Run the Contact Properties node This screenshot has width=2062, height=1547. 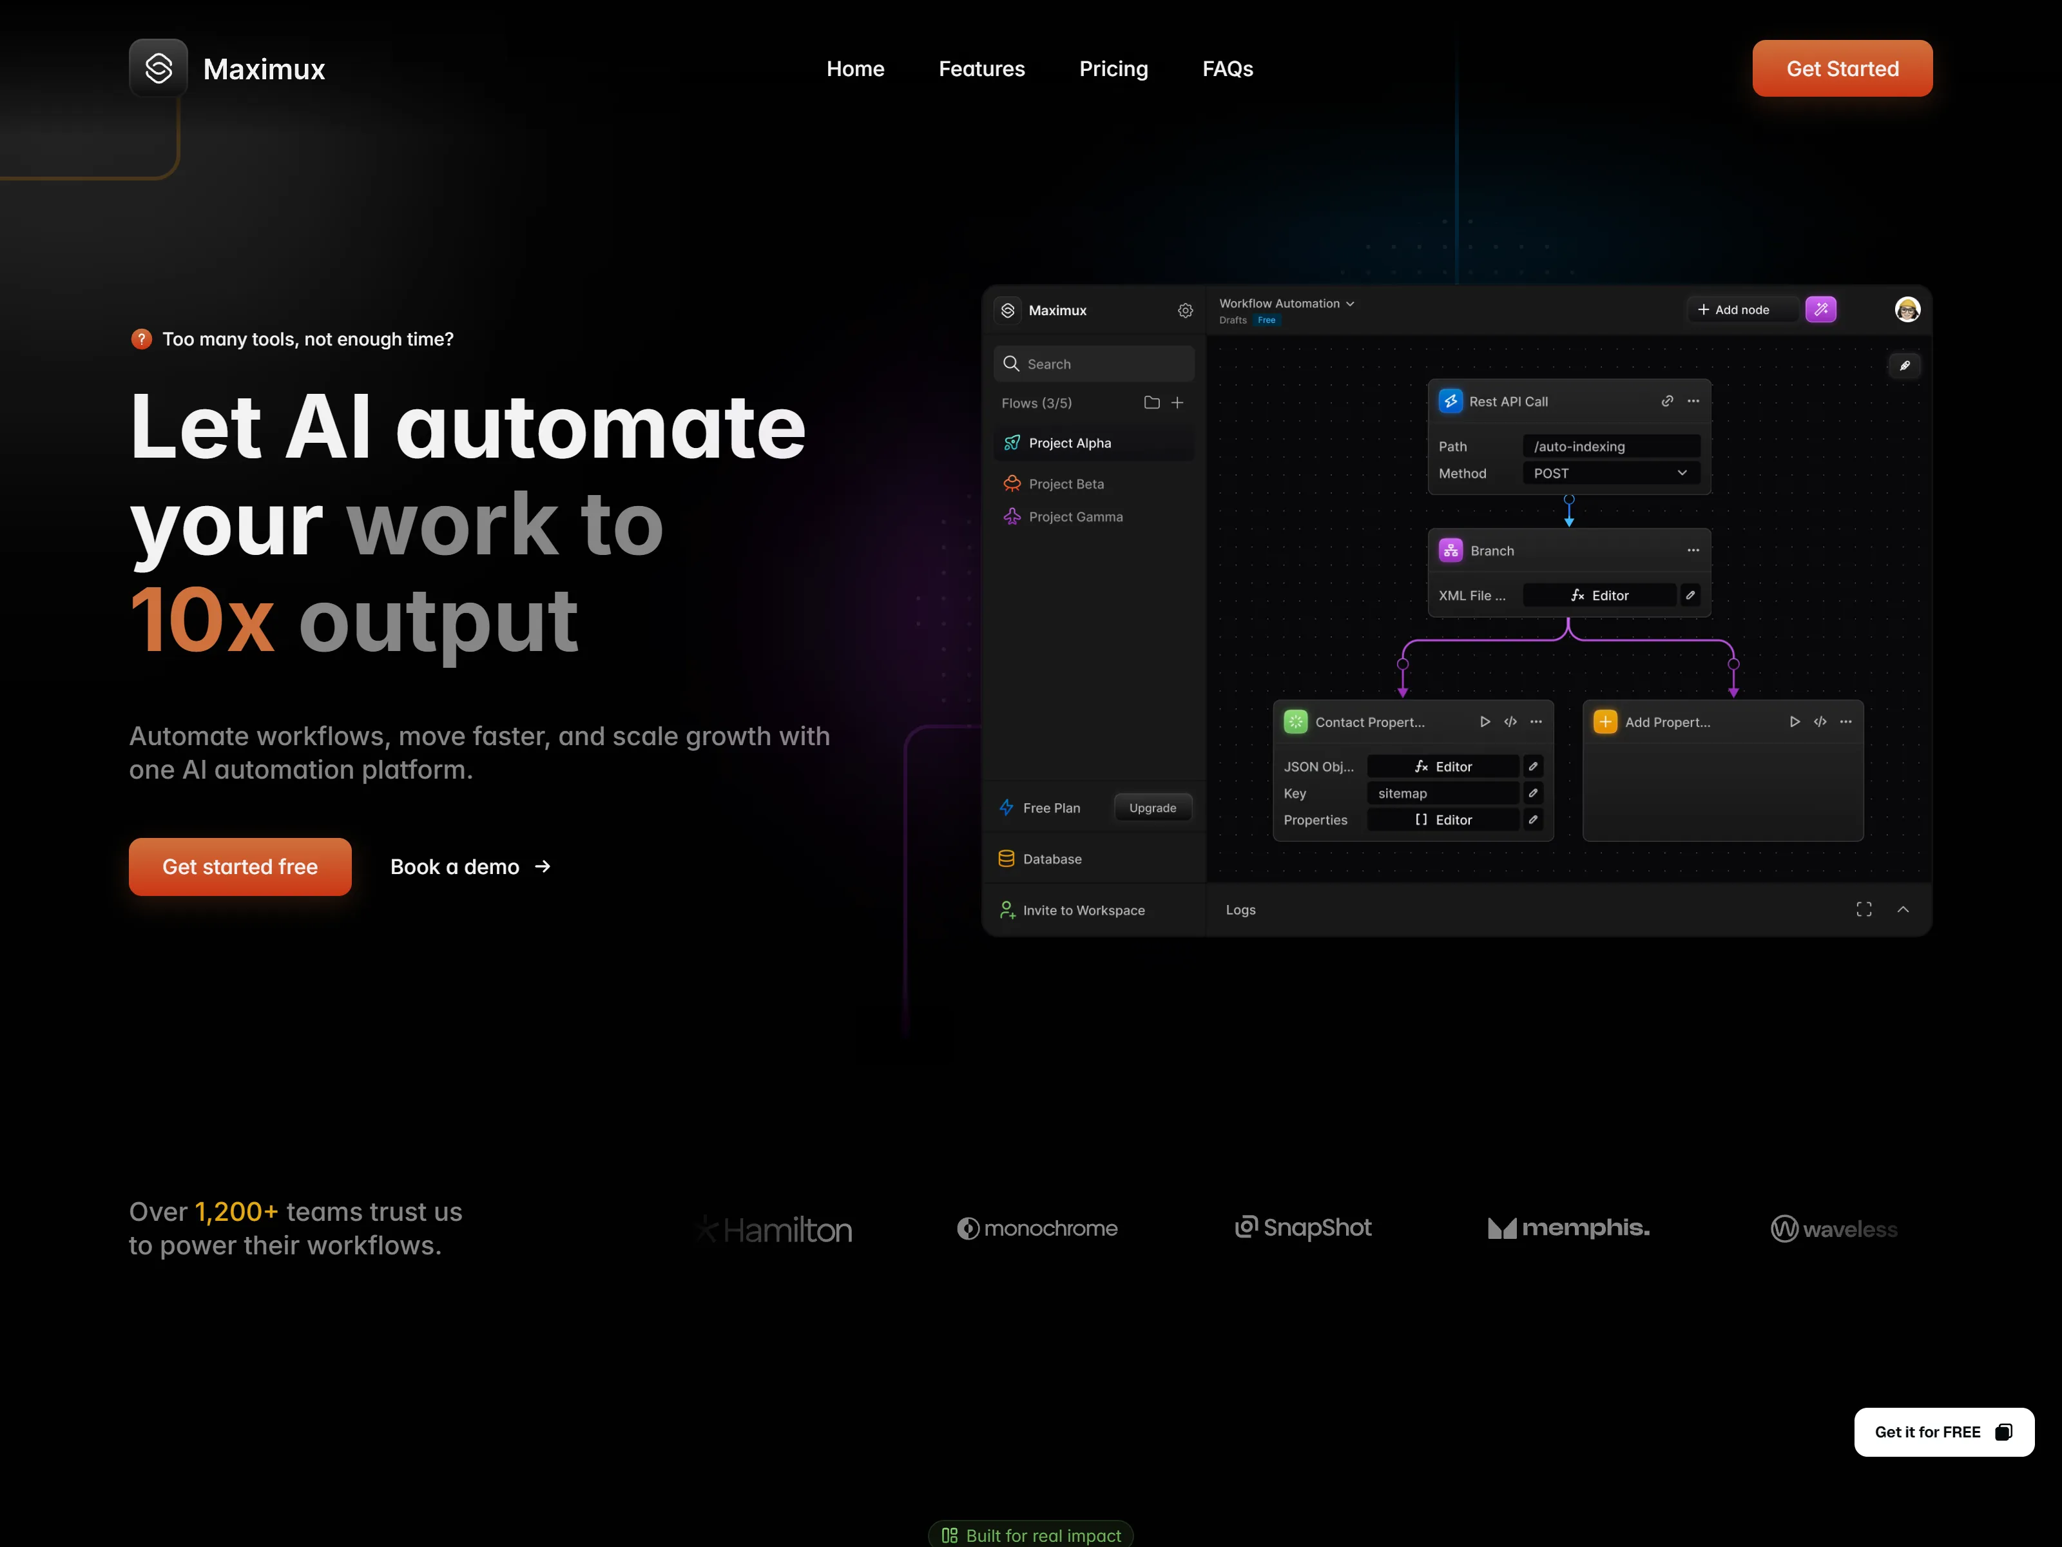[x=1485, y=722]
